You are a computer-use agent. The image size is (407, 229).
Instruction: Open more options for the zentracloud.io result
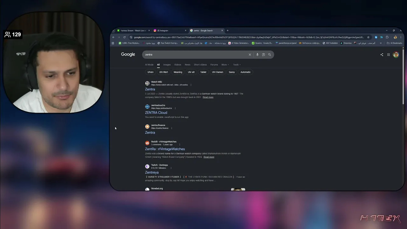[x=175, y=108]
